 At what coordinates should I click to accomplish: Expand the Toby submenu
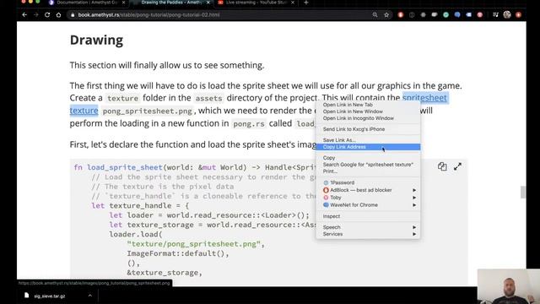(368, 198)
